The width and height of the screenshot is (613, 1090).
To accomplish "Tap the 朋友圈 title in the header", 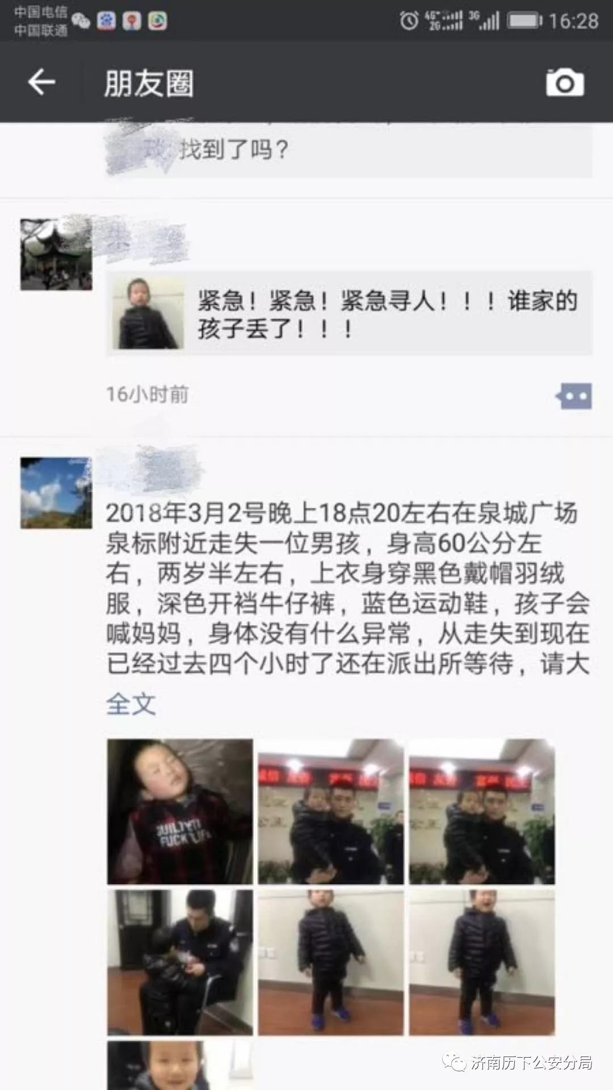I will 149,83.
